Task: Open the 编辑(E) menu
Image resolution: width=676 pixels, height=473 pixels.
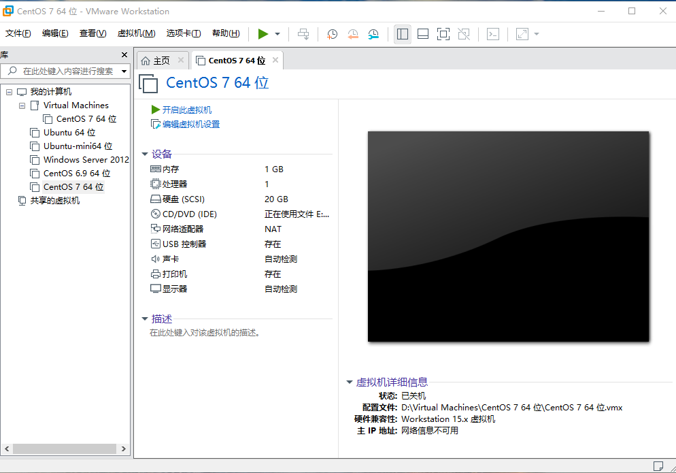Action: pyautogui.click(x=55, y=33)
